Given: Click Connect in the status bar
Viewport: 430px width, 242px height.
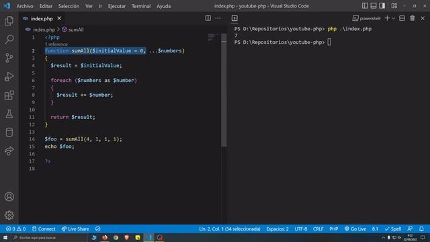Looking at the screenshot, I should click(x=44, y=229).
